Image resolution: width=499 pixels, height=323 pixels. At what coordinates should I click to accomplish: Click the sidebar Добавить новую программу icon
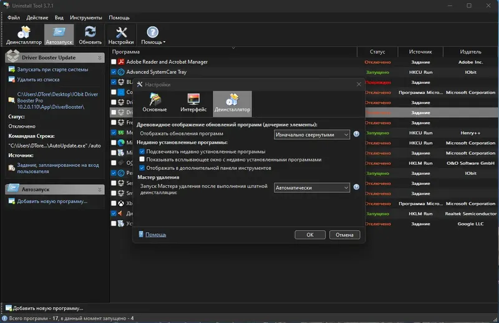12,202
